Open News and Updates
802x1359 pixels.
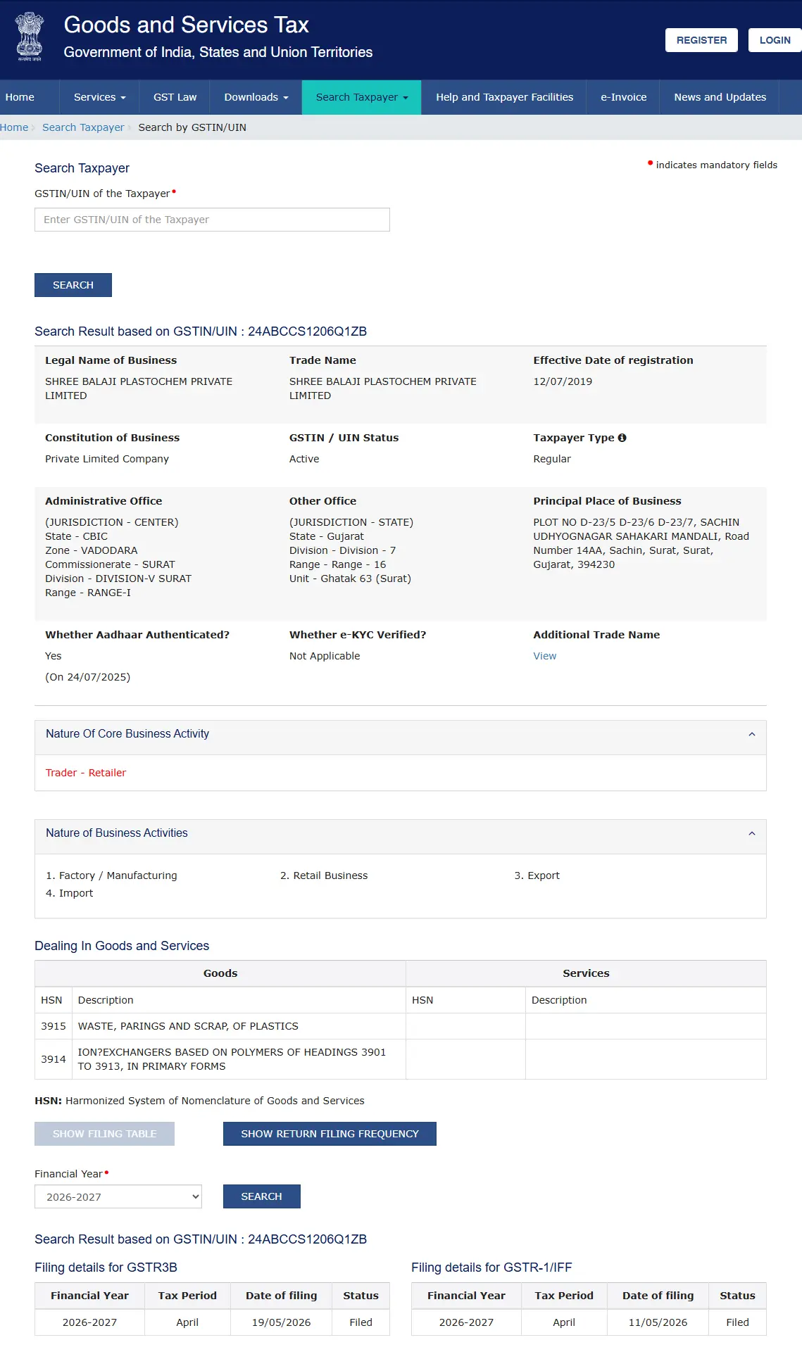[x=720, y=97]
